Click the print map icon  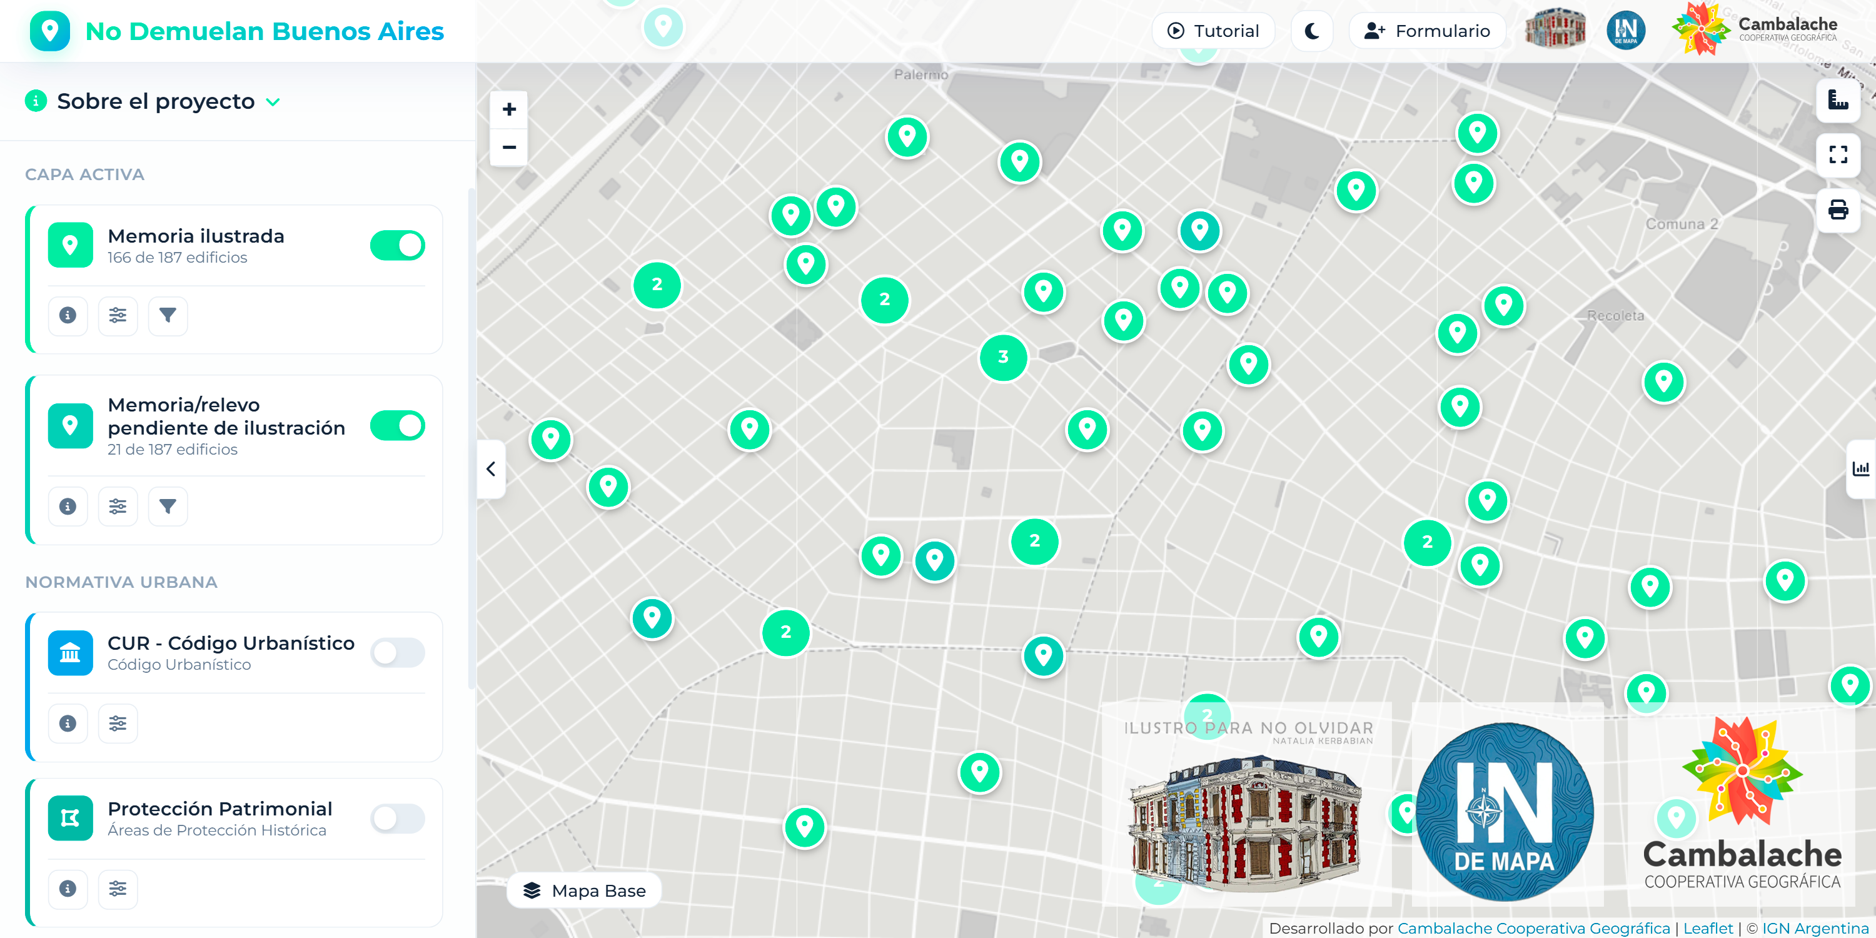(1837, 211)
